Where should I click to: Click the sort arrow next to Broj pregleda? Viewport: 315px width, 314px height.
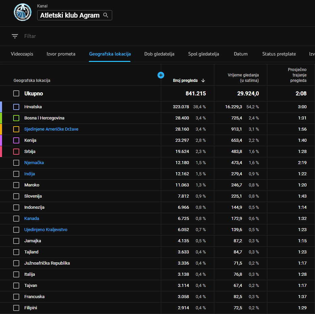point(203,81)
